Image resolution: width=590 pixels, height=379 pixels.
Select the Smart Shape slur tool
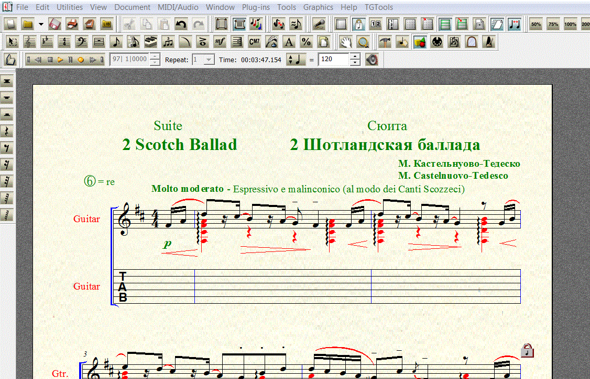click(x=185, y=42)
